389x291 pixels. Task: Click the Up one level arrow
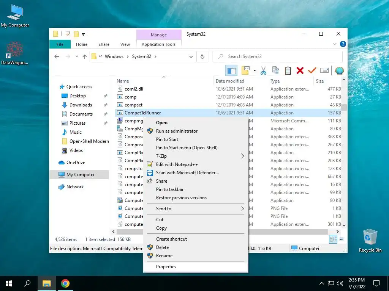[x=85, y=57]
